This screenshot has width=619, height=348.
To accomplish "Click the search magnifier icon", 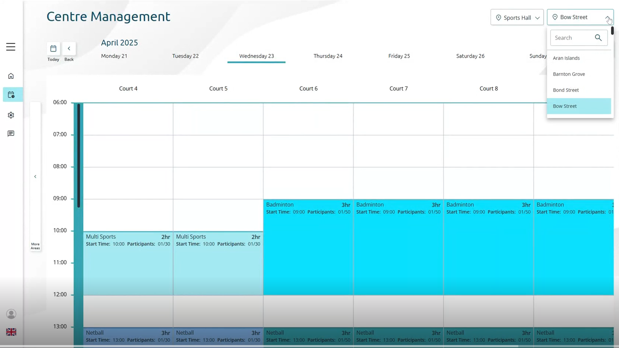I will [x=598, y=38].
